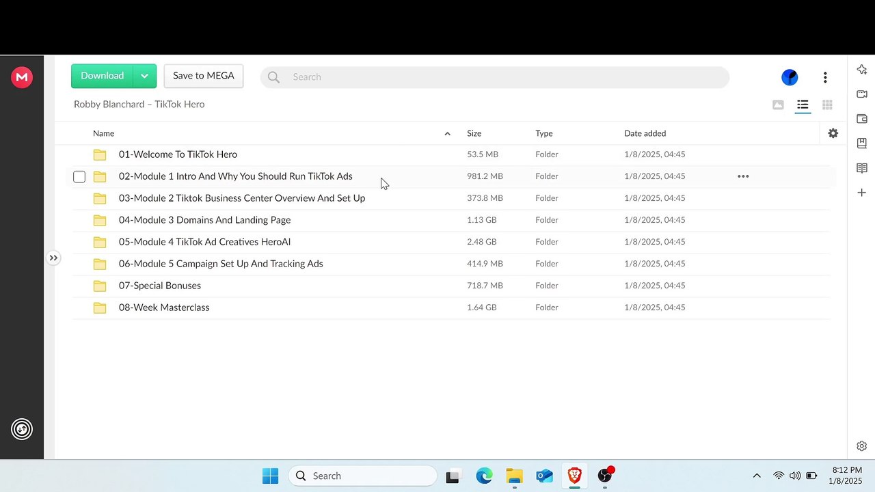Viewport: 875px width, 492px height.
Task: Expand the left sidebar with double chevron
Action: click(53, 258)
